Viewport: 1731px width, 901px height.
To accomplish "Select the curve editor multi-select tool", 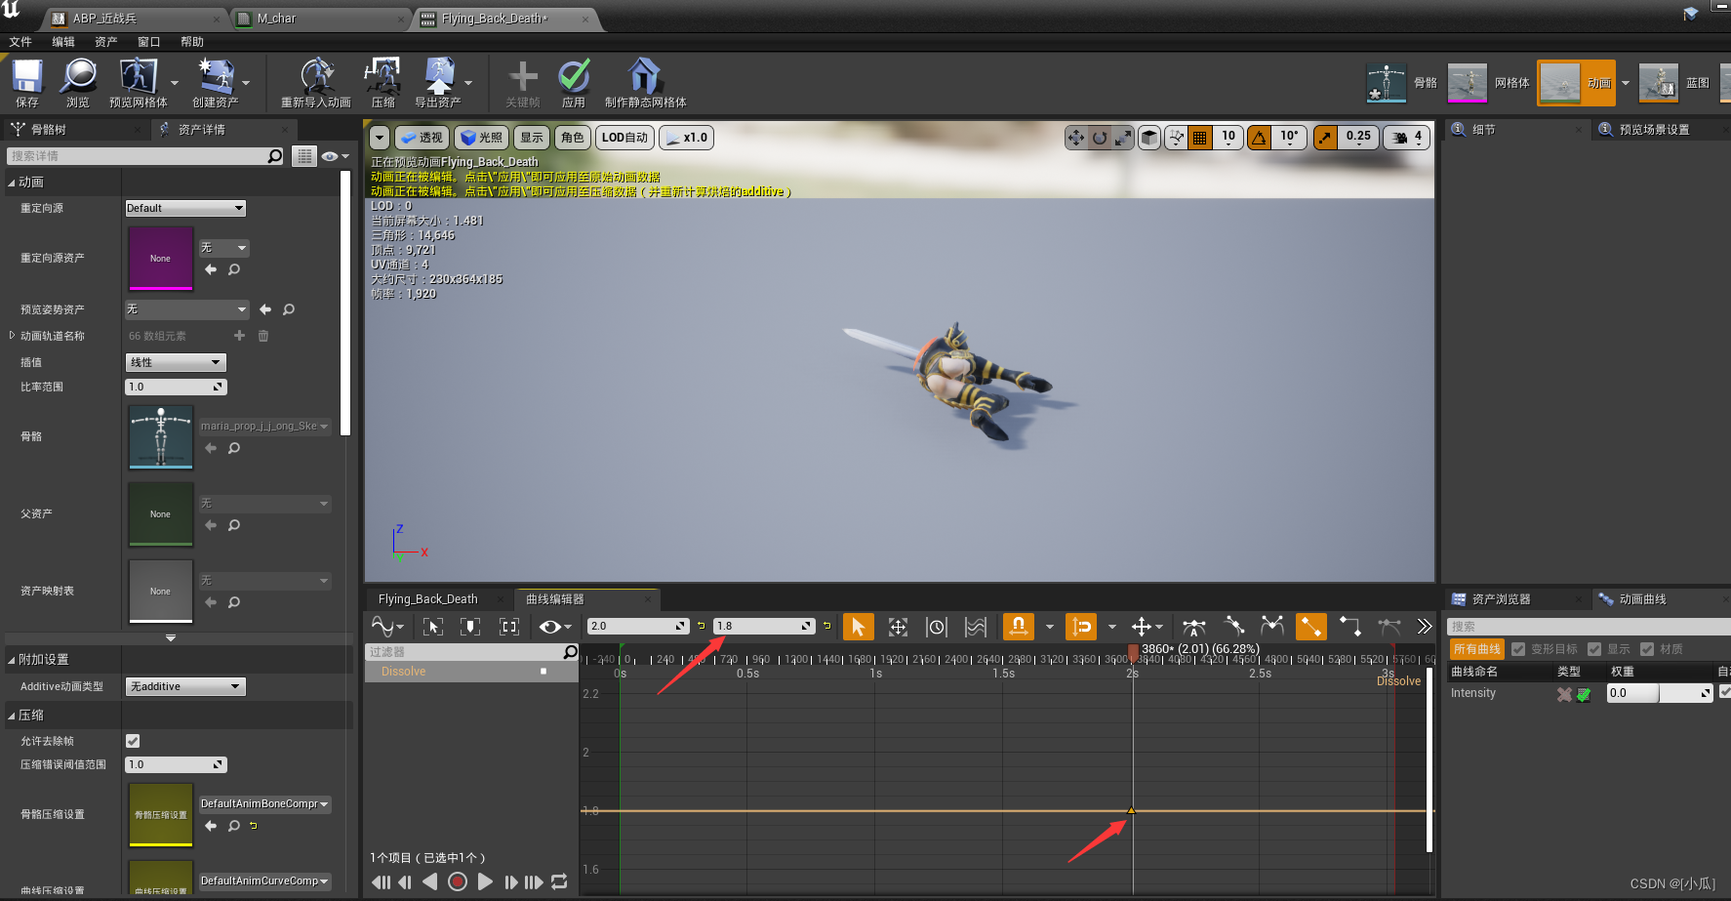I will tap(976, 627).
